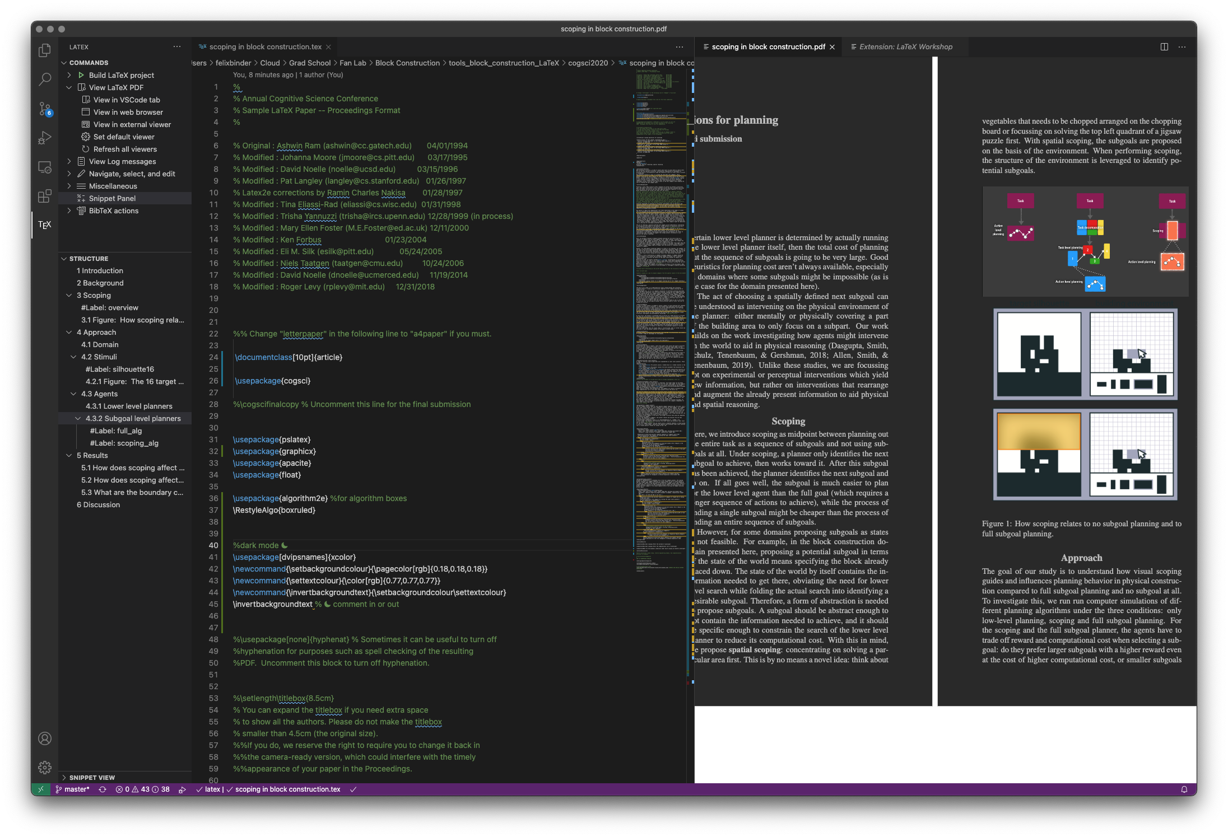1228x837 pixels.
Task: Click View in web browser command
Action: click(x=128, y=112)
